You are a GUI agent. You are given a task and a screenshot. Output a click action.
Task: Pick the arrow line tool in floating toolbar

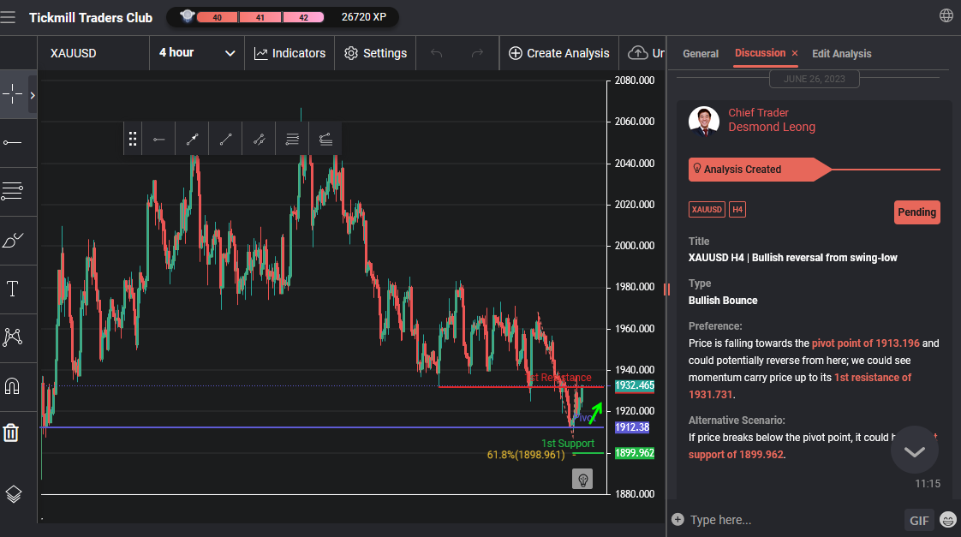pyautogui.click(x=192, y=139)
